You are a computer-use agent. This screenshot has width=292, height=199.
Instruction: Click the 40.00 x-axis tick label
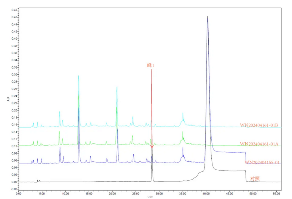point(206,194)
